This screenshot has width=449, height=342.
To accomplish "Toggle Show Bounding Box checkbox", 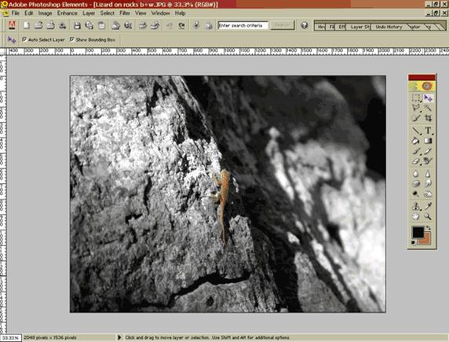I will pyautogui.click(x=72, y=39).
